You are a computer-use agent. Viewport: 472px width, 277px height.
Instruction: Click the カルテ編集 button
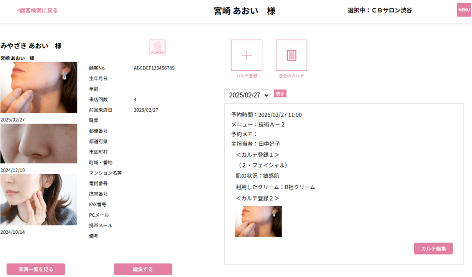tap(433, 248)
